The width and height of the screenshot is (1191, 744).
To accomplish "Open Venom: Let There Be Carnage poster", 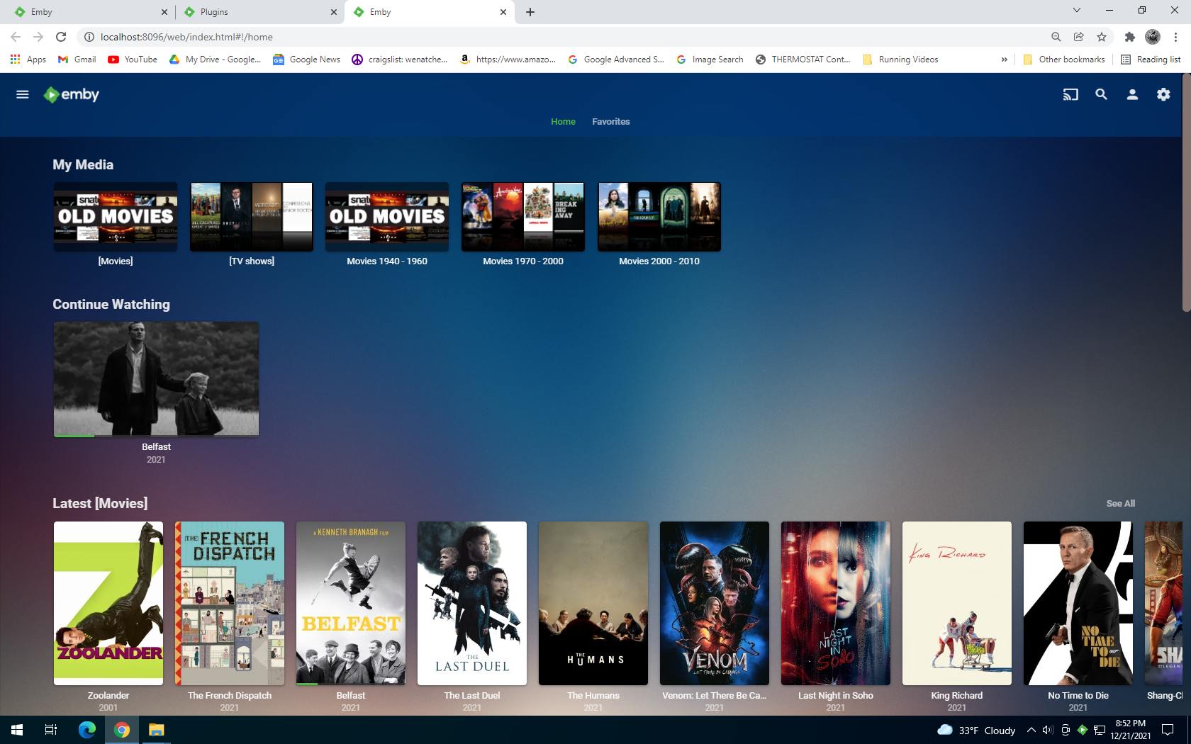I will (x=715, y=604).
